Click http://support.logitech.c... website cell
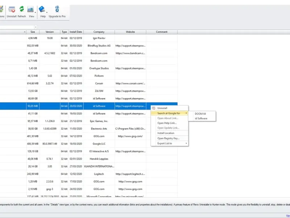 (x=130, y=174)
